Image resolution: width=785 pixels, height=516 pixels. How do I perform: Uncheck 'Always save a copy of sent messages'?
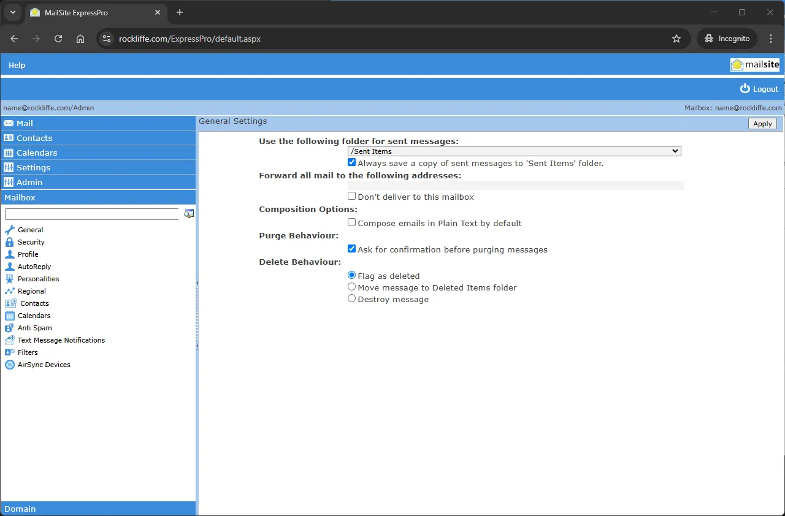351,162
